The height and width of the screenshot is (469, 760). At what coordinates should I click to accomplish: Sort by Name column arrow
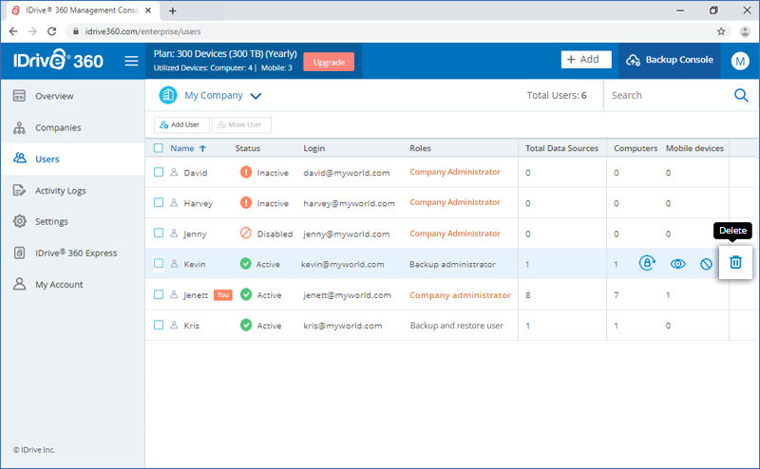(x=202, y=149)
